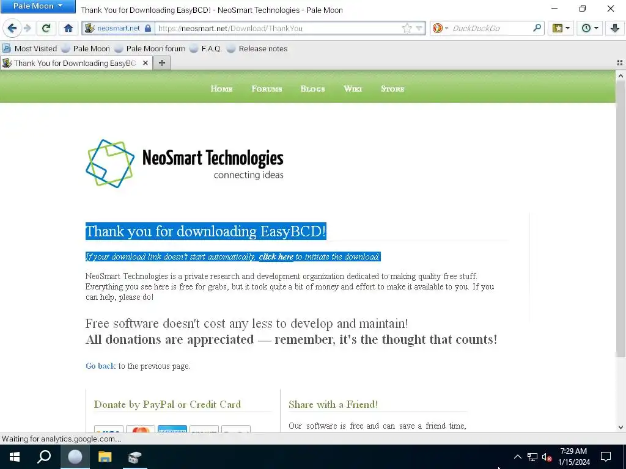626x469 pixels.
Task: Open the Forums link in site navigation
Action: (267, 89)
